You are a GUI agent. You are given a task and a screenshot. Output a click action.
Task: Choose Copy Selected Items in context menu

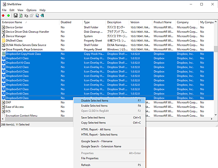109,123
